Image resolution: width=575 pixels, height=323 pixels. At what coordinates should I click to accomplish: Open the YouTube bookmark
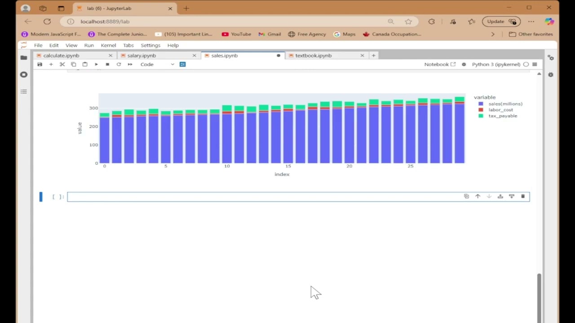[x=236, y=34]
